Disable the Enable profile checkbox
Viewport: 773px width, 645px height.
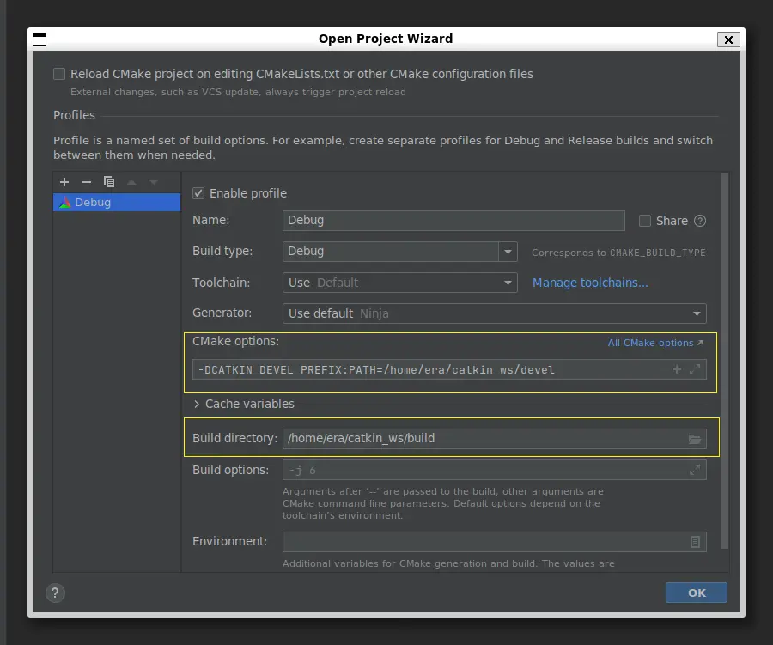click(198, 193)
